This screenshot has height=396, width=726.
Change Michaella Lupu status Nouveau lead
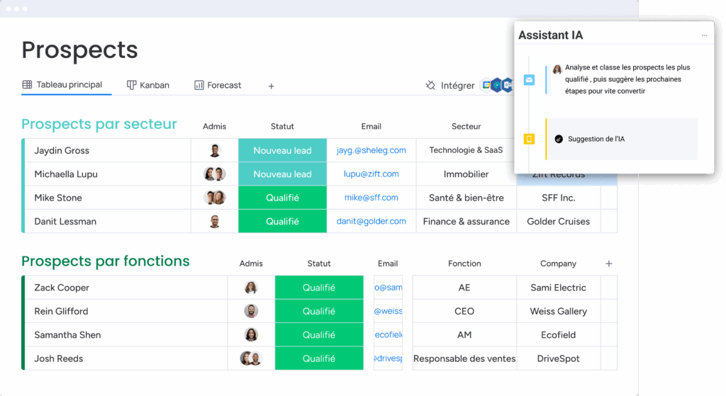282,174
